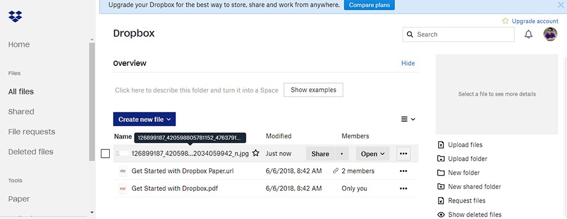Open Shared in sidebar
The width and height of the screenshot is (567, 219).
(x=21, y=112)
